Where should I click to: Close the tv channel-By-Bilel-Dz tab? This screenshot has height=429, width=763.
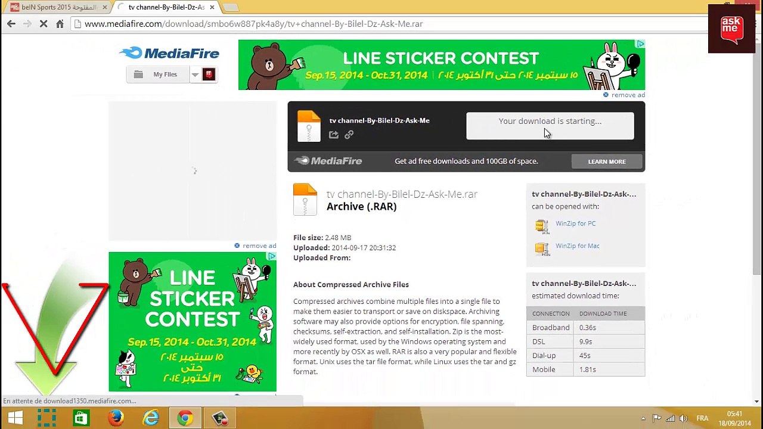[x=212, y=7]
